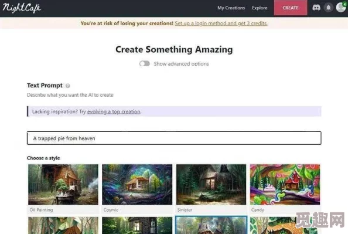Click the red CREATE button
The width and height of the screenshot is (348, 234).
coord(291,8)
